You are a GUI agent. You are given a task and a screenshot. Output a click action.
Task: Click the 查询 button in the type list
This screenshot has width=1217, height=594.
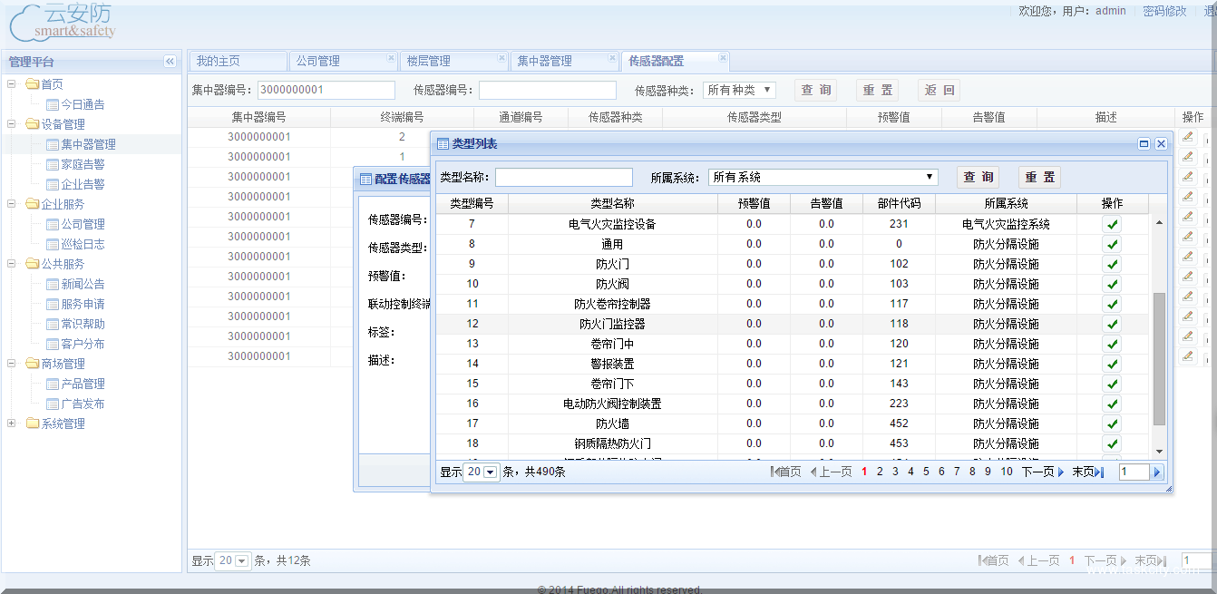pyautogui.click(x=978, y=177)
